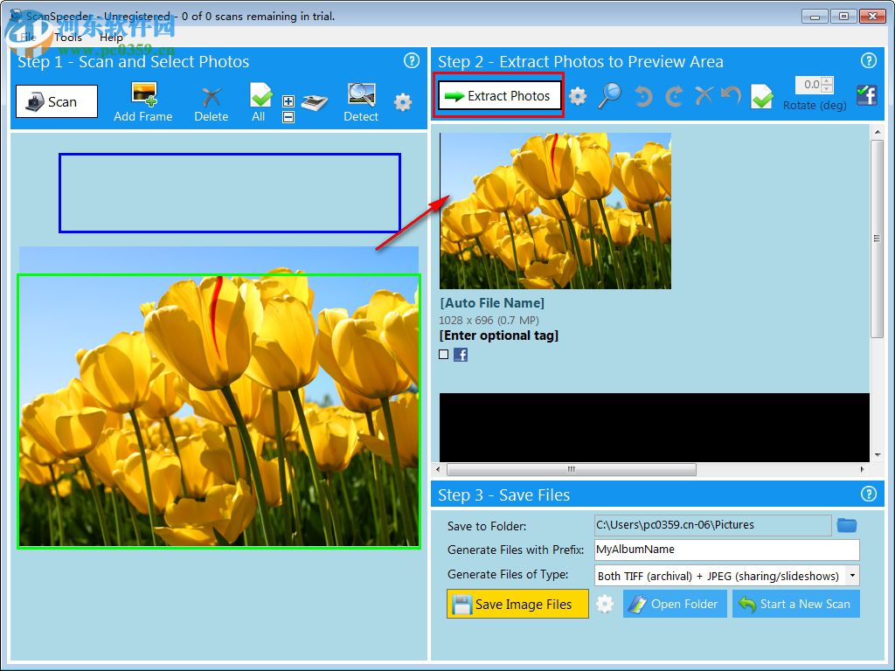Open the Help menu
Image resolution: width=895 pixels, height=671 pixels.
coord(111,38)
